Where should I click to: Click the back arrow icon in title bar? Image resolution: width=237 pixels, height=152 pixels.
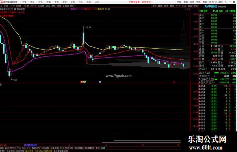coord(226,2)
